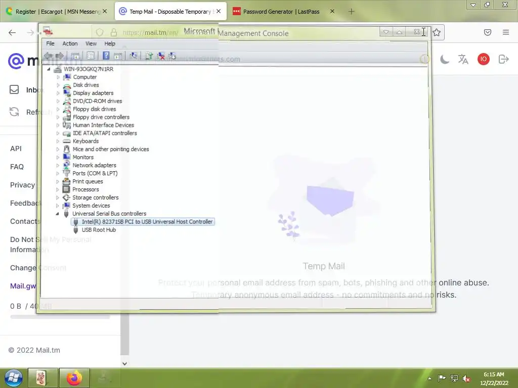This screenshot has height=388, width=518.
Task: Bookmark page with the Firefox star icon
Action: (437, 32)
